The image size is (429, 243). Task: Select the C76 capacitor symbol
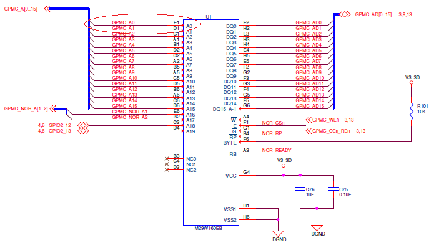tap(300, 189)
